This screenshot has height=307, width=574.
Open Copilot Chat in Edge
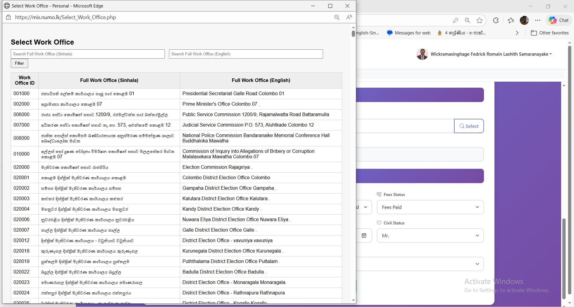click(x=558, y=20)
